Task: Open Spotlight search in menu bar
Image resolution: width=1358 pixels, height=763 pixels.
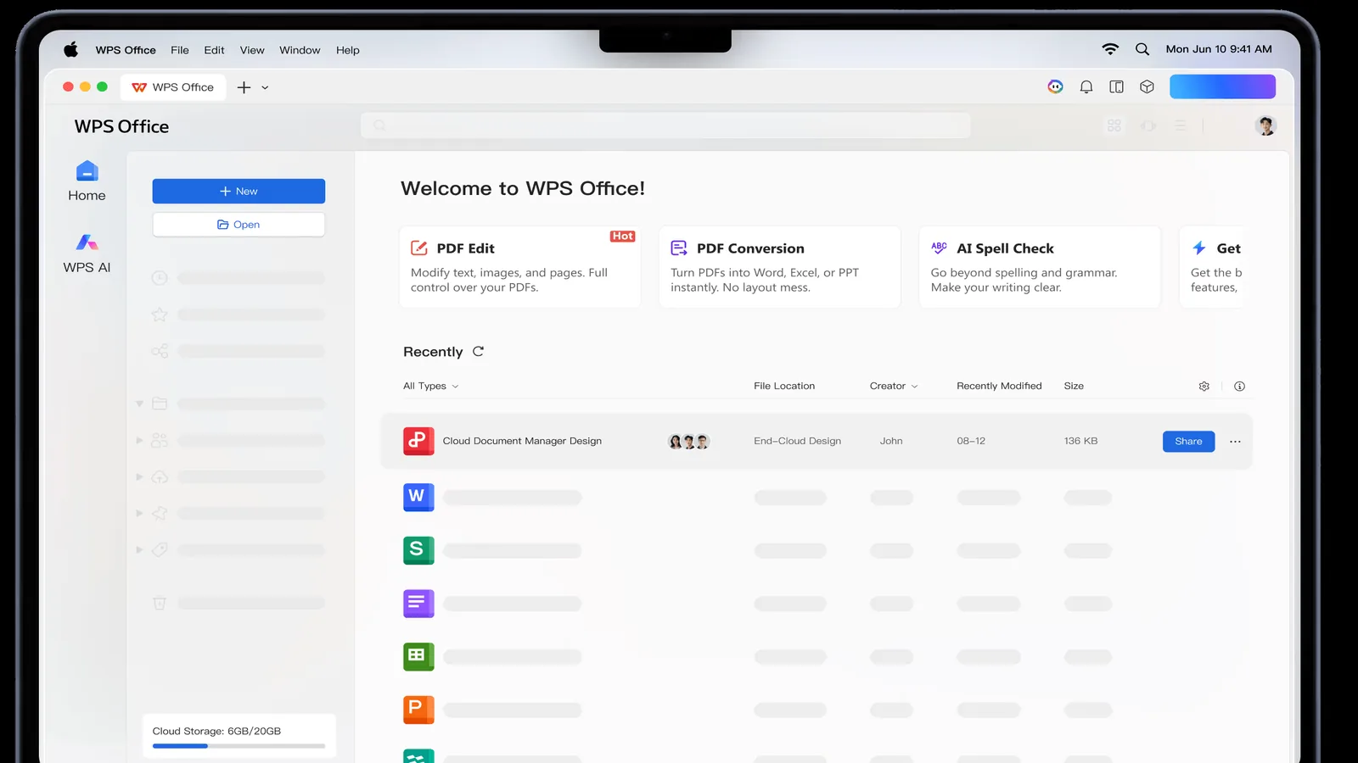Action: click(x=1142, y=49)
